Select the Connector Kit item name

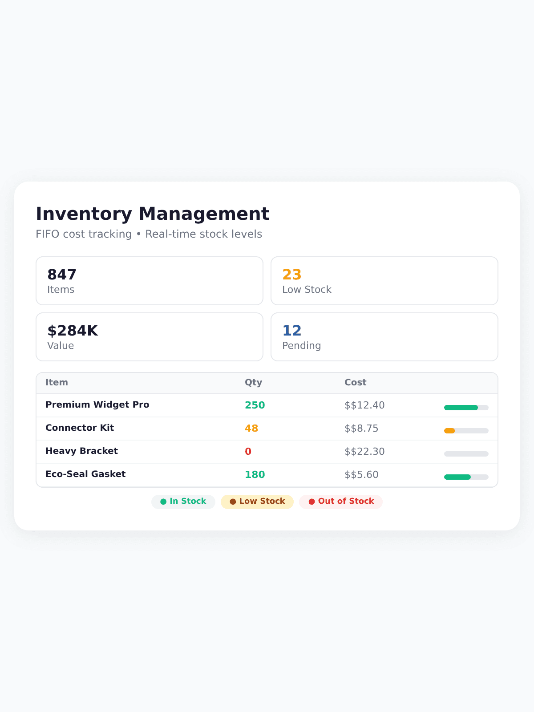click(x=80, y=428)
